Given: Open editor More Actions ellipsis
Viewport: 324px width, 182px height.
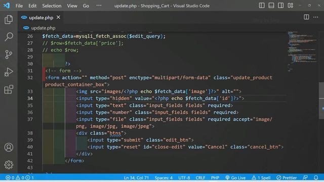Looking at the screenshot, I should click(x=316, y=17).
